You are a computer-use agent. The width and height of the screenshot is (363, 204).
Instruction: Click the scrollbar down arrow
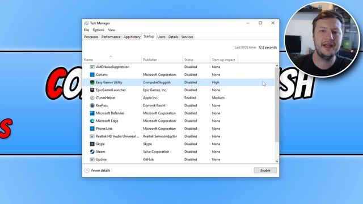pos(277,161)
